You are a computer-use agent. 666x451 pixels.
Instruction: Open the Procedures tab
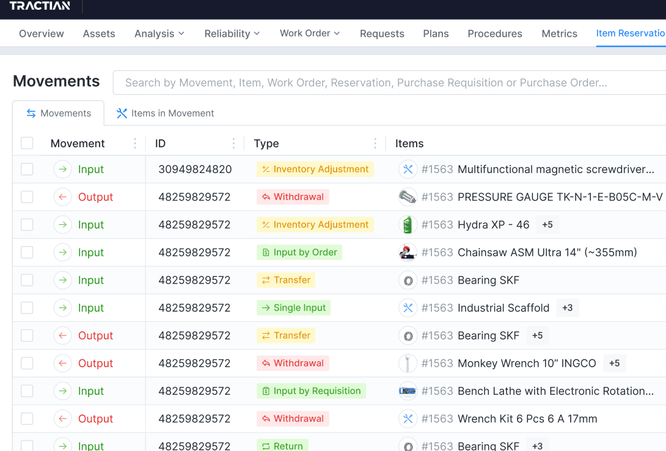(x=495, y=34)
